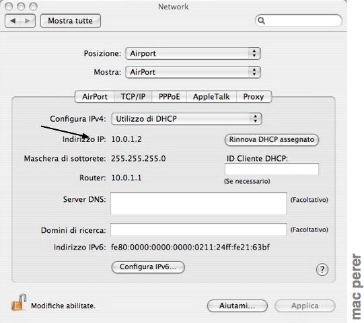Click the red close window button

[x=9, y=7]
